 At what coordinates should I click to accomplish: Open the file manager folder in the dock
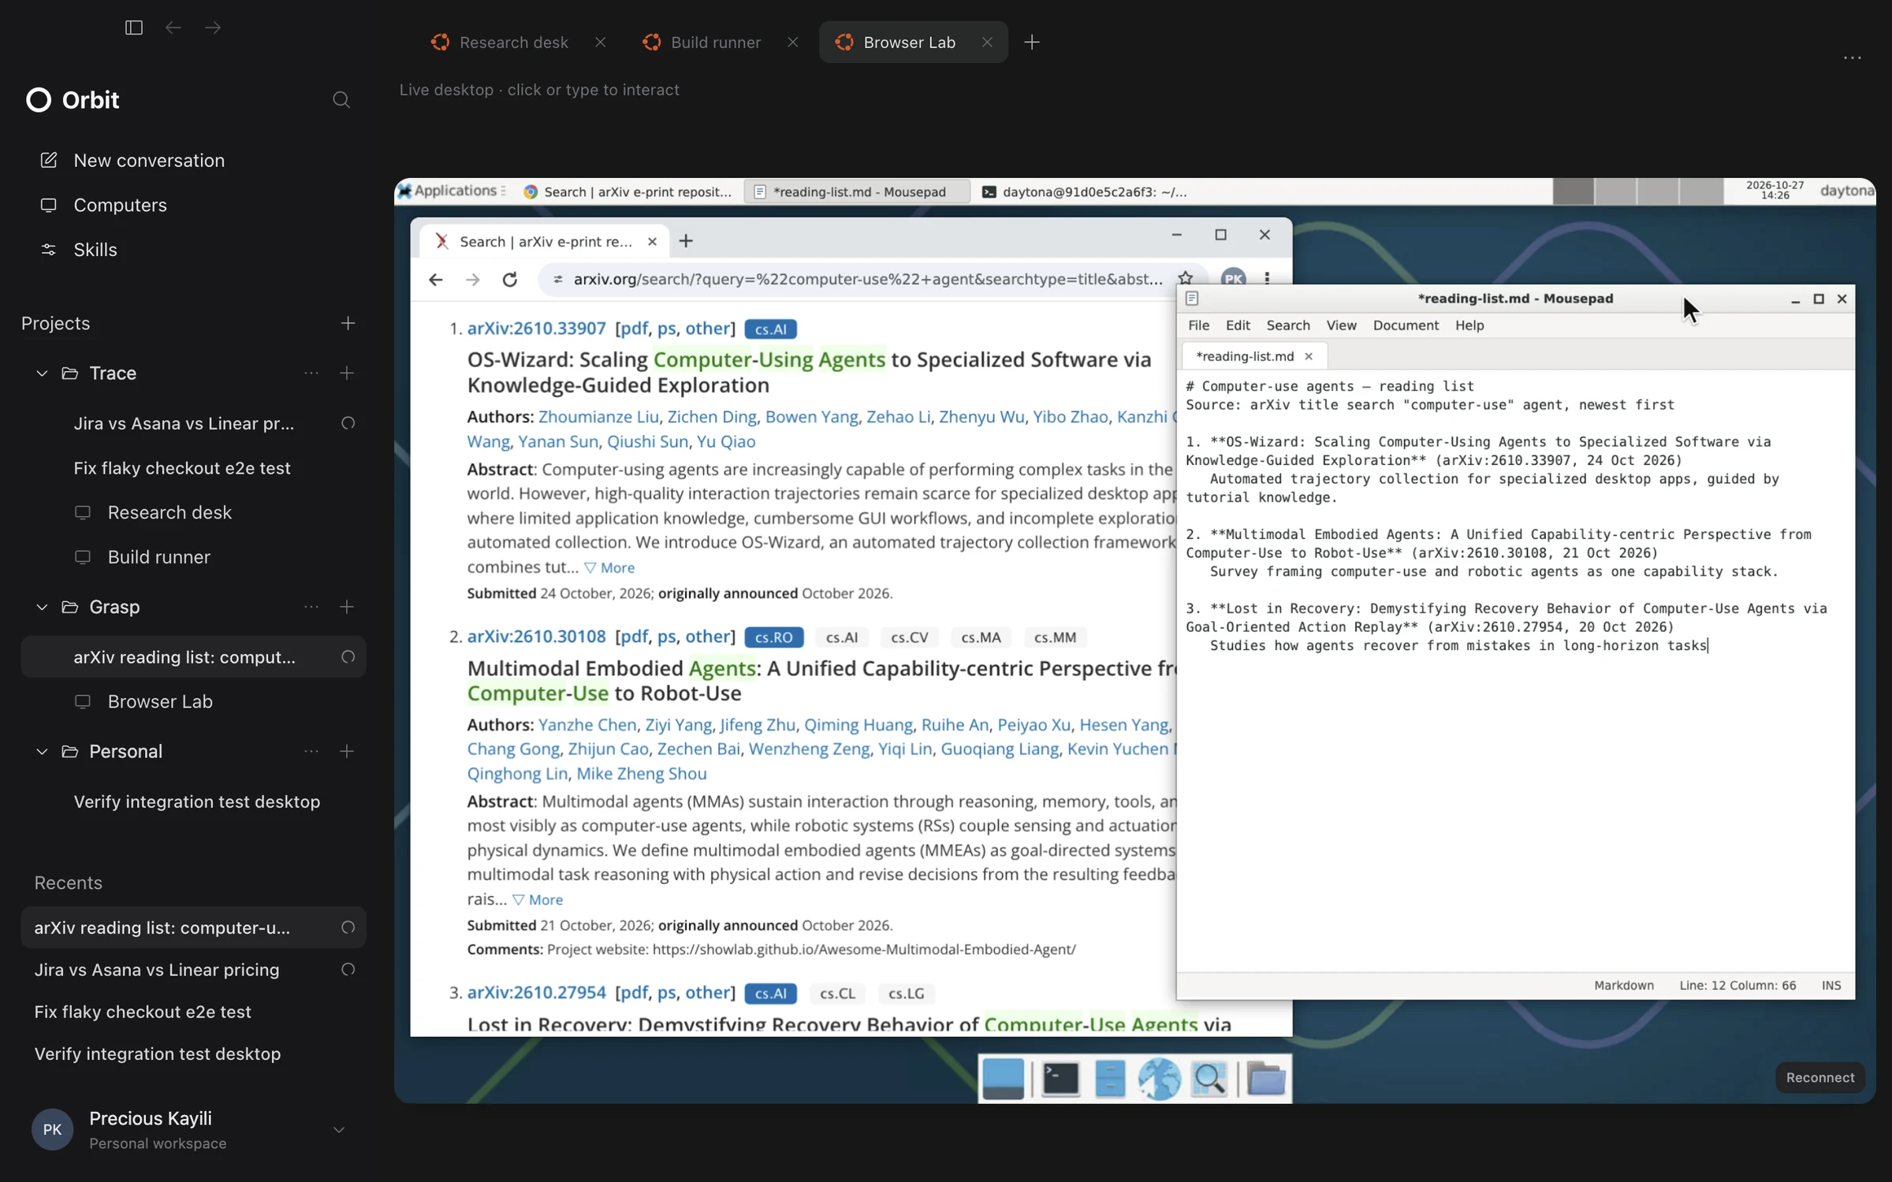coord(1265,1079)
